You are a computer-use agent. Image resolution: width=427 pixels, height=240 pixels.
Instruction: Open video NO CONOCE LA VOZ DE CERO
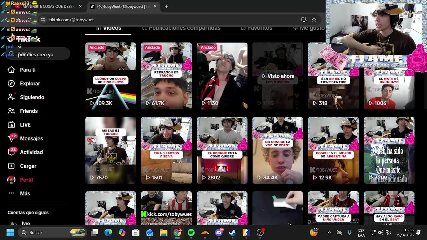click(x=278, y=150)
